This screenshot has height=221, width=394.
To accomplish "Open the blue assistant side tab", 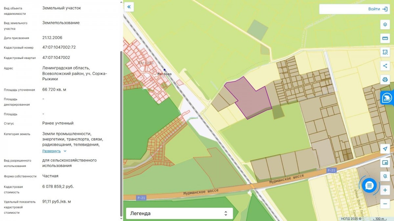I will pos(387,98).
